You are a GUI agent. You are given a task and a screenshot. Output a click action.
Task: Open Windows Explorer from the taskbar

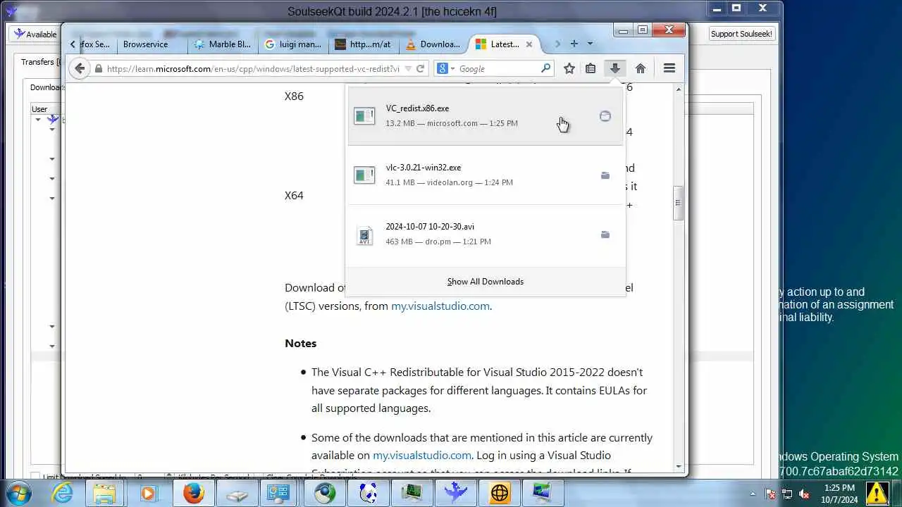[105, 493]
